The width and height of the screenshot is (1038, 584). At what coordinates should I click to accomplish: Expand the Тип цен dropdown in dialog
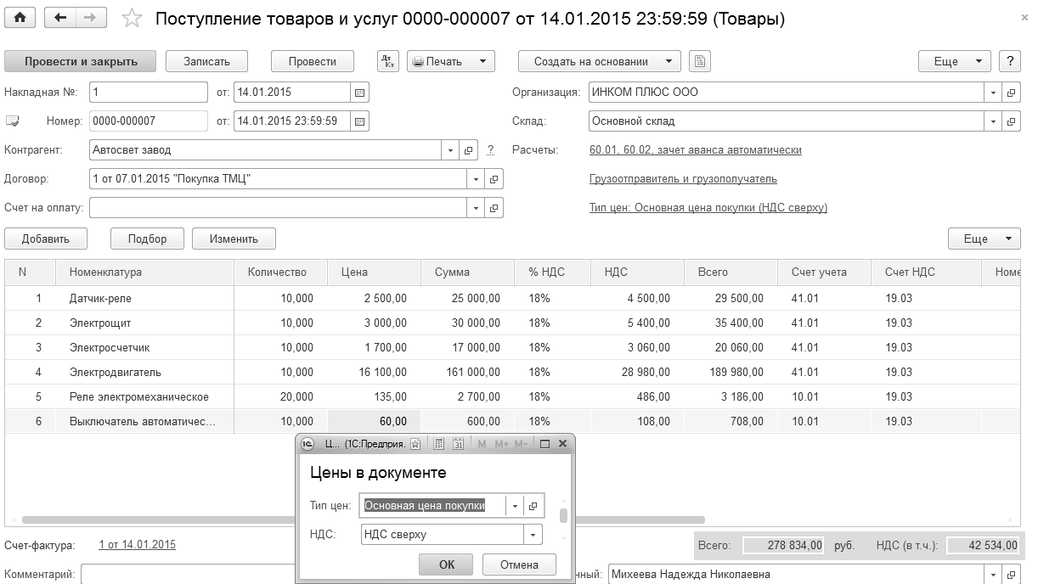[516, 506]
